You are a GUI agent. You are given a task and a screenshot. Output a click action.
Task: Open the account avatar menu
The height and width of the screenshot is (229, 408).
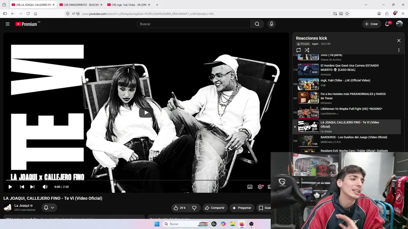[399, 24]
